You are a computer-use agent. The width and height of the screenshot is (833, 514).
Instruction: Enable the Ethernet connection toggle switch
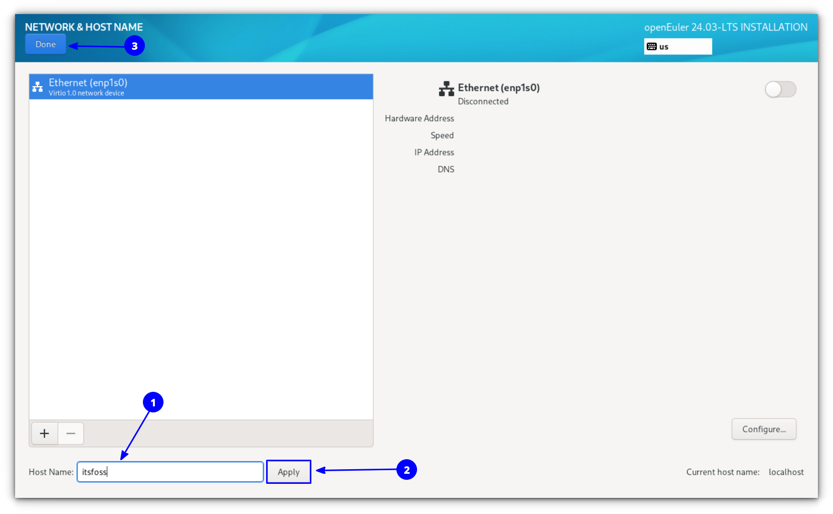tap(780, 89)
